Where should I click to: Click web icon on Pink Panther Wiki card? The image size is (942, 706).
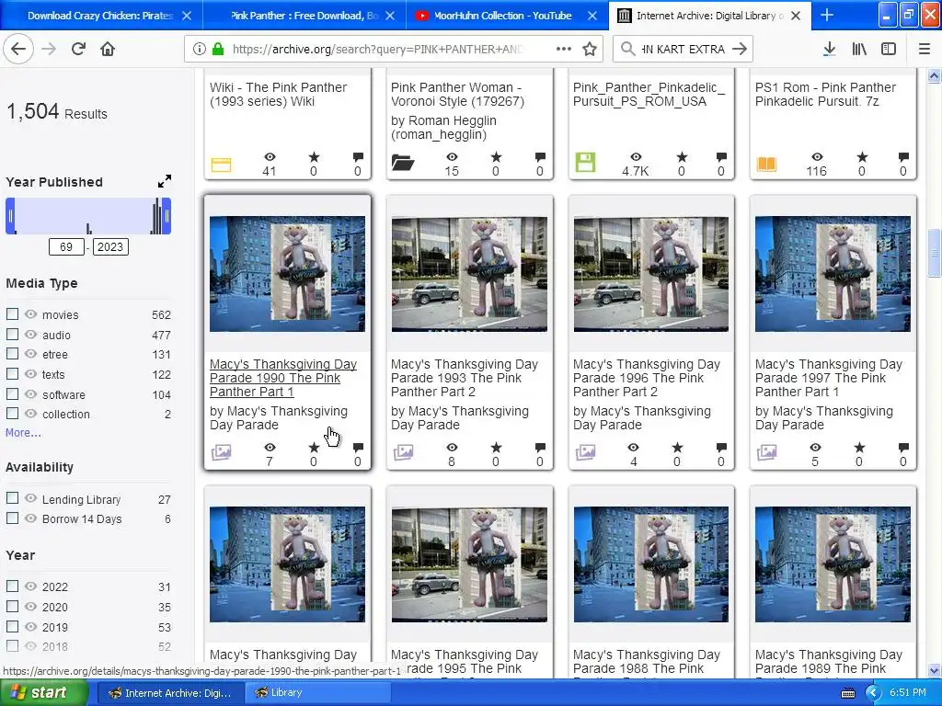(221, 164)
